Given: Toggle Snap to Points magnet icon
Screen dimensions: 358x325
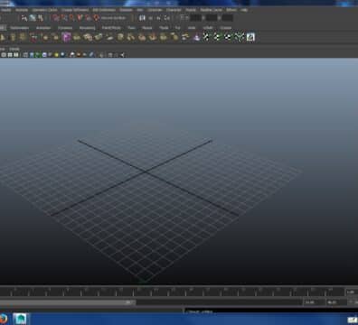Looking at the screenshot, I should (x=71, y=18).
